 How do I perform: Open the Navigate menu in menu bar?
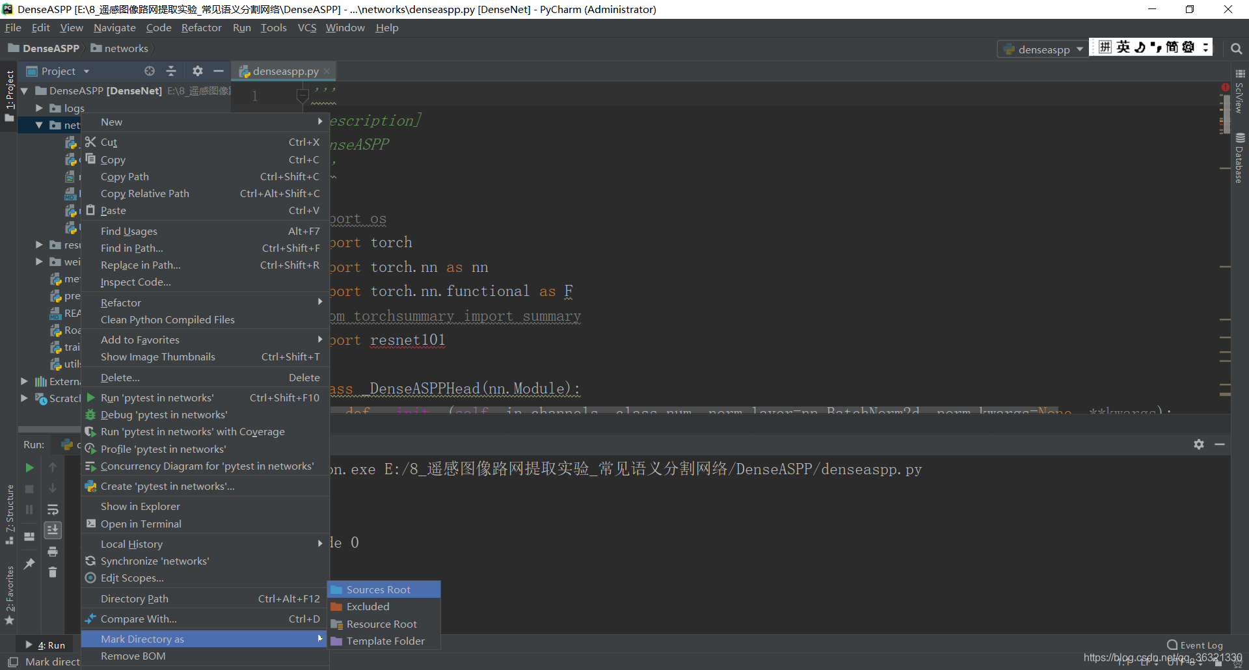point(114,28)
